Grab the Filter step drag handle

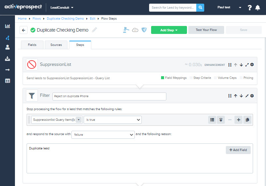click(230, 96)
